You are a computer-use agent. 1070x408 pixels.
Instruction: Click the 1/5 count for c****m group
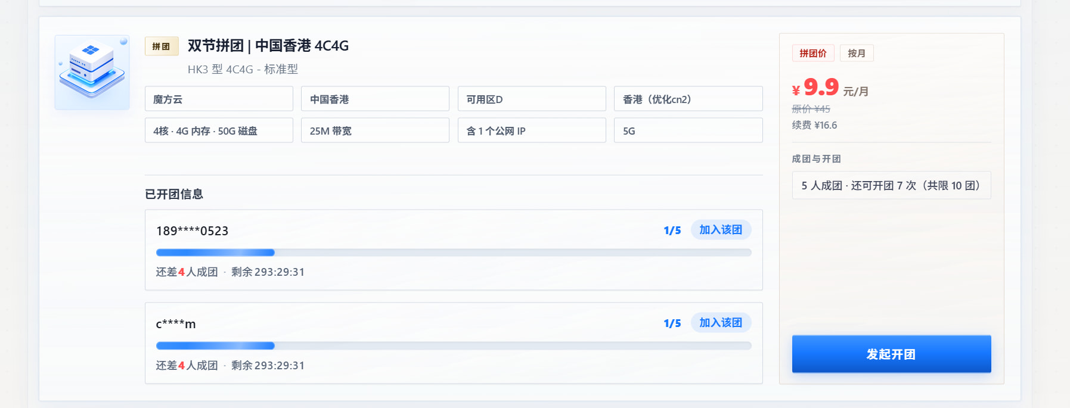672,323
